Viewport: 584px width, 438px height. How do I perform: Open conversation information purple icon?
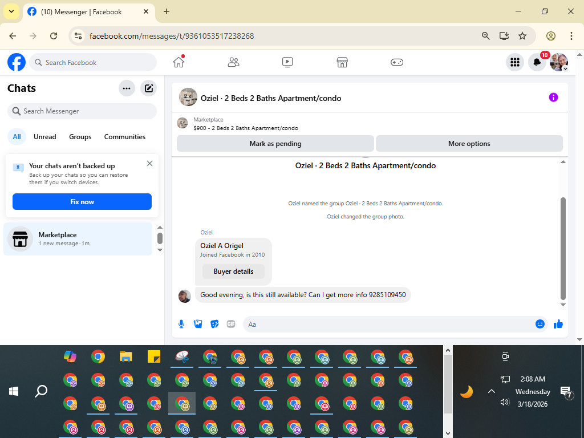pyautogui.click(x=553, y=98)
